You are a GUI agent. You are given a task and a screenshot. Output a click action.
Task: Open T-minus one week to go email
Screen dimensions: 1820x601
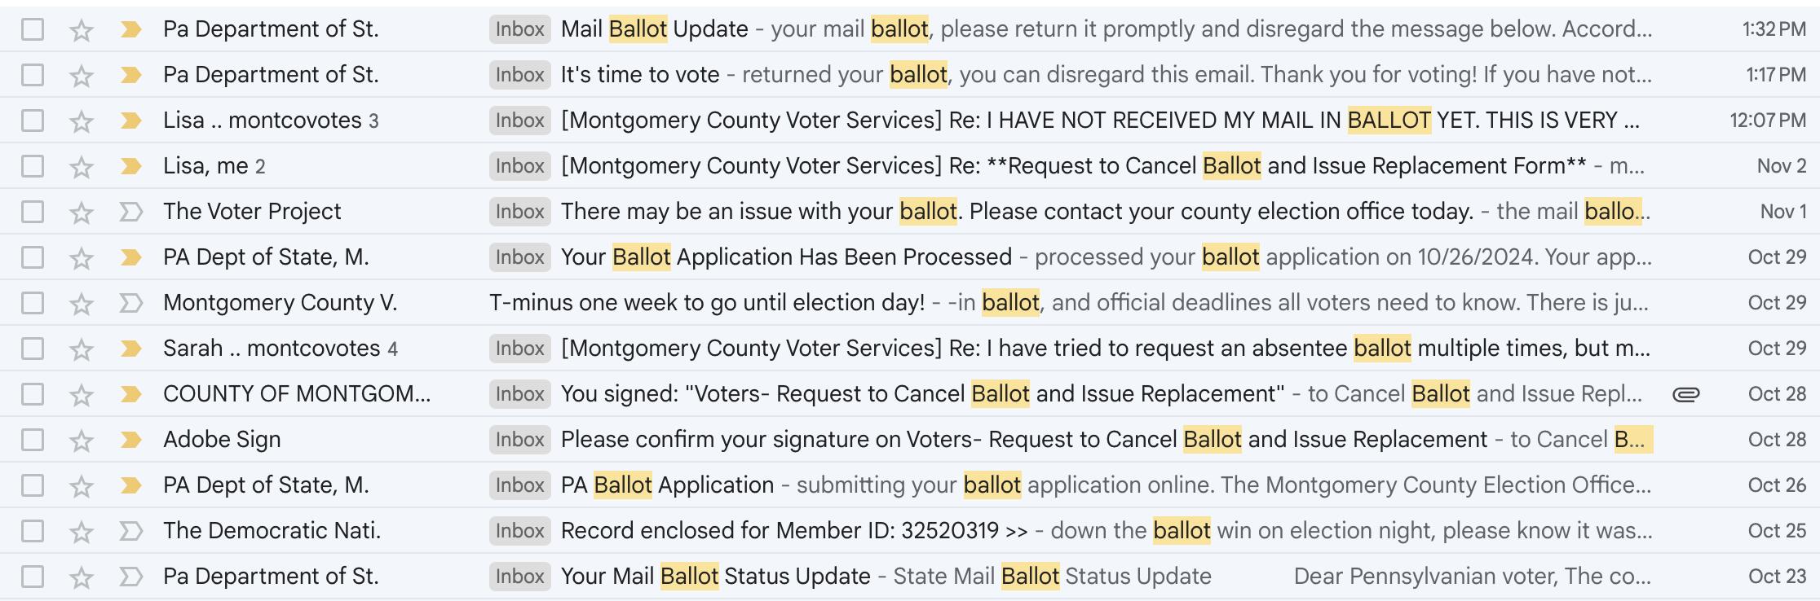(910, 303)
